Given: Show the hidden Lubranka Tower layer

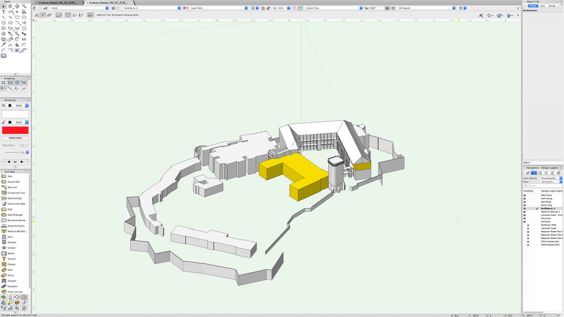Looking at the screenshot, I should (x=528, y=228).
